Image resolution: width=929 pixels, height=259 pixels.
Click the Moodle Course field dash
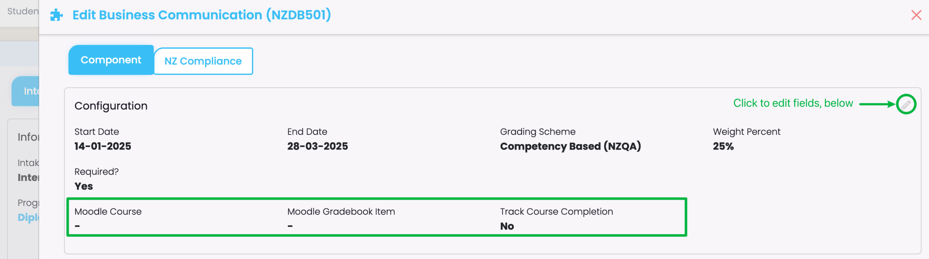pos(77,226)
